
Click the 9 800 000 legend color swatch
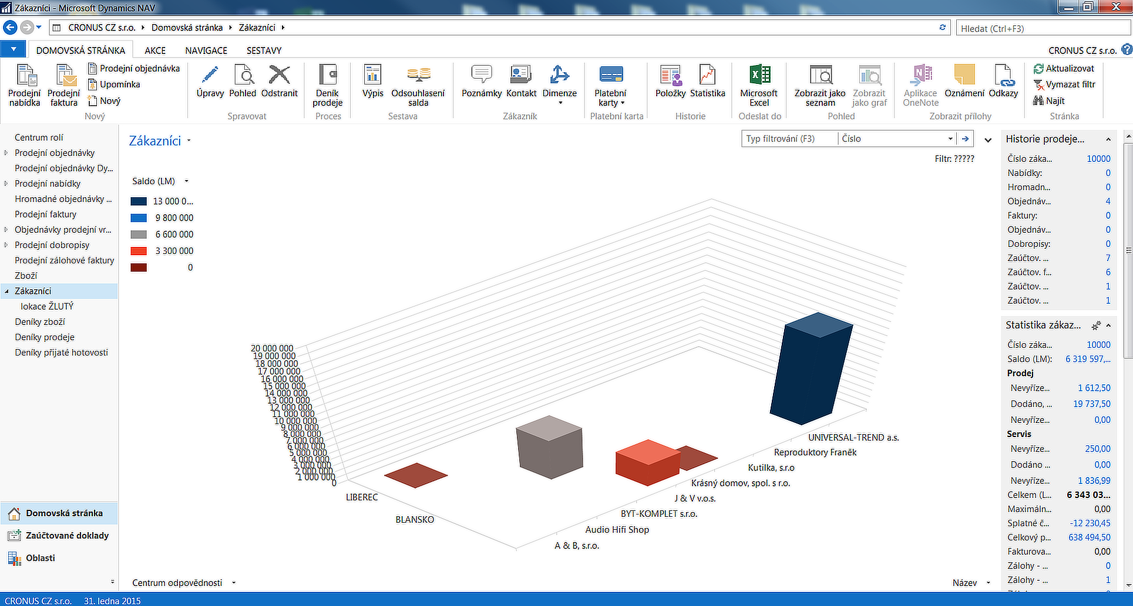(x=139, y=218)
